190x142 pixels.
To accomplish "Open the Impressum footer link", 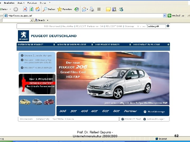I will 26,119.
